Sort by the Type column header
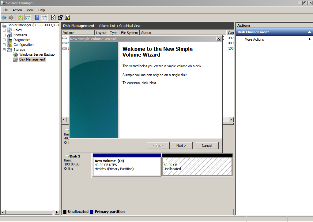Image resolution: width=313 pixels, height=222 pixels. pyautogui.click(x=114, y=33)
